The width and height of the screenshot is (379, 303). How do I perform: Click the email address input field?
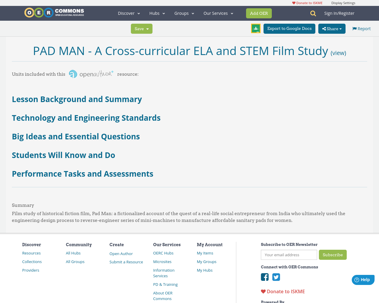[289, 255]
